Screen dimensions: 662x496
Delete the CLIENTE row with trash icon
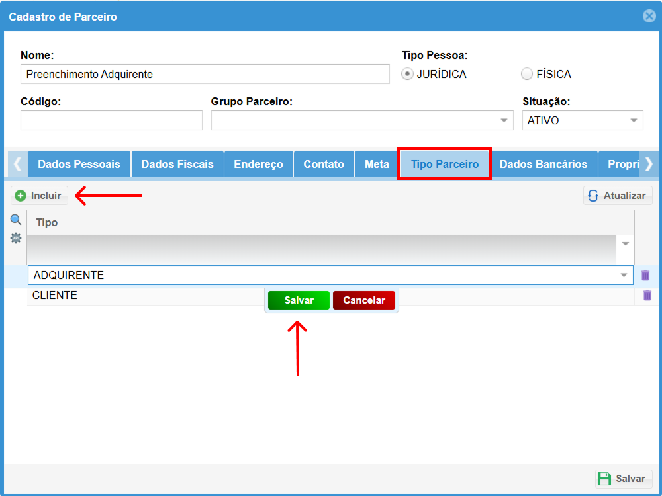coord(647,296)
